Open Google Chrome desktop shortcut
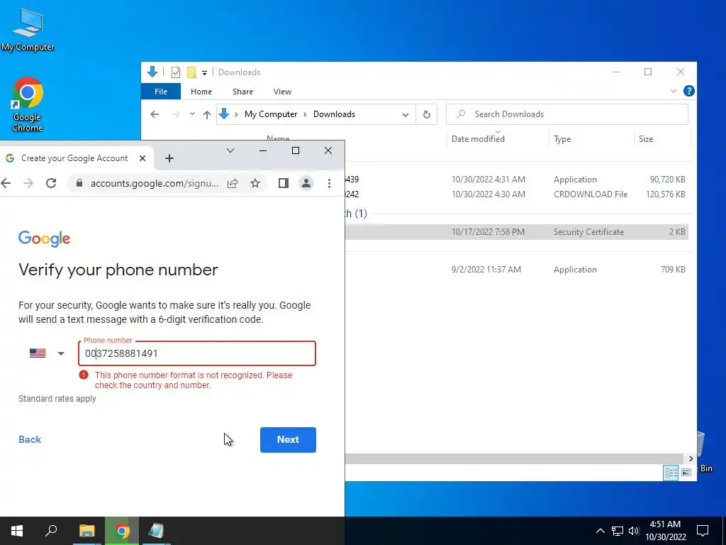This screenshot has width=726, height=545. [28, 104]
